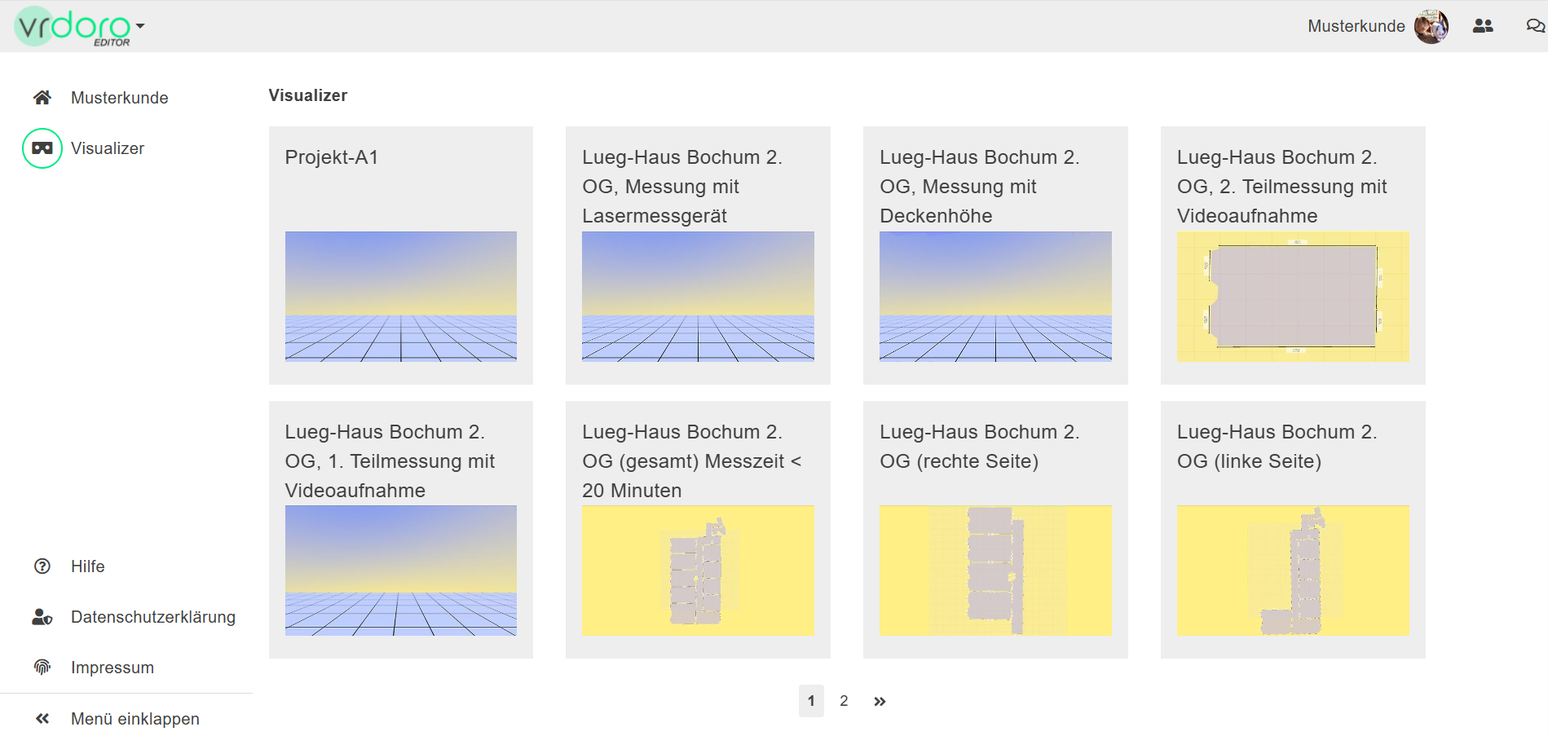Go to next page with double arrow

880,701
